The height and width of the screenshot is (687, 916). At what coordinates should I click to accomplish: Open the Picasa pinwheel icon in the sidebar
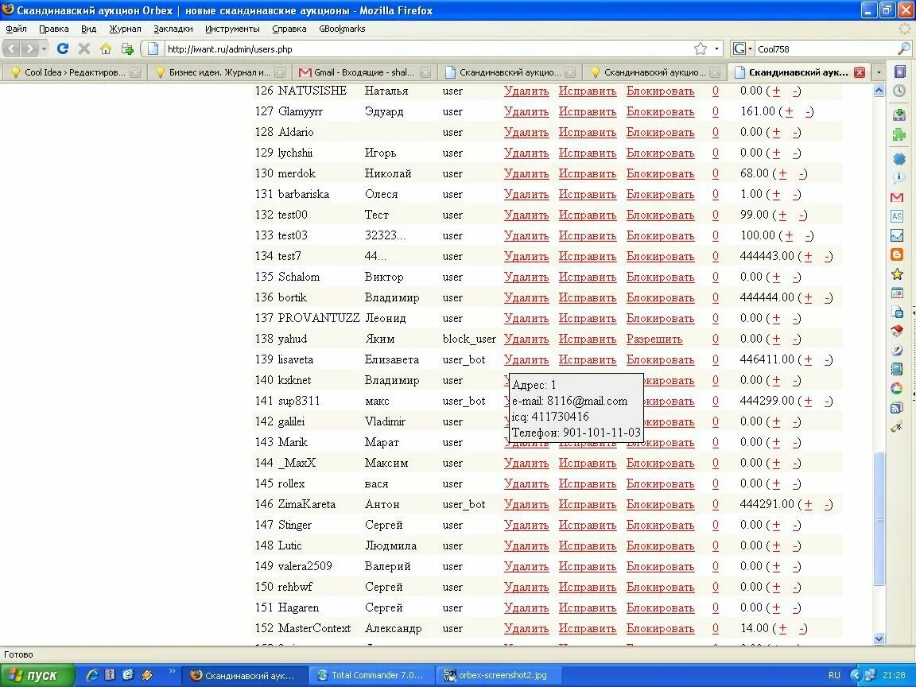point(897,389)
